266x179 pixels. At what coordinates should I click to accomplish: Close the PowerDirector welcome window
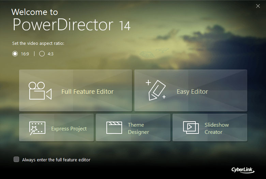click(x=258, y=6)
